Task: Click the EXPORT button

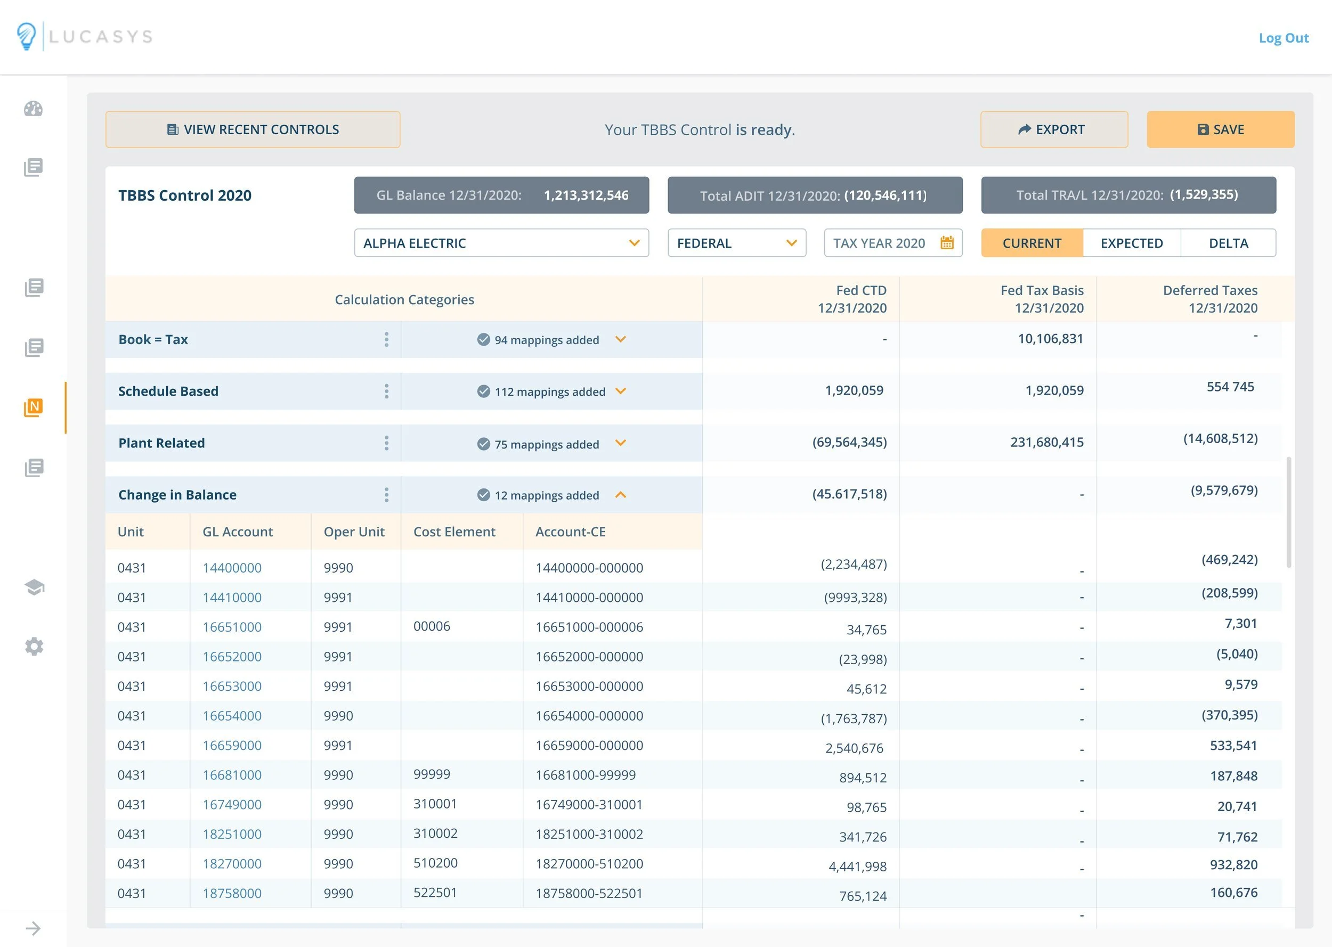Action: click(1054, 129)
